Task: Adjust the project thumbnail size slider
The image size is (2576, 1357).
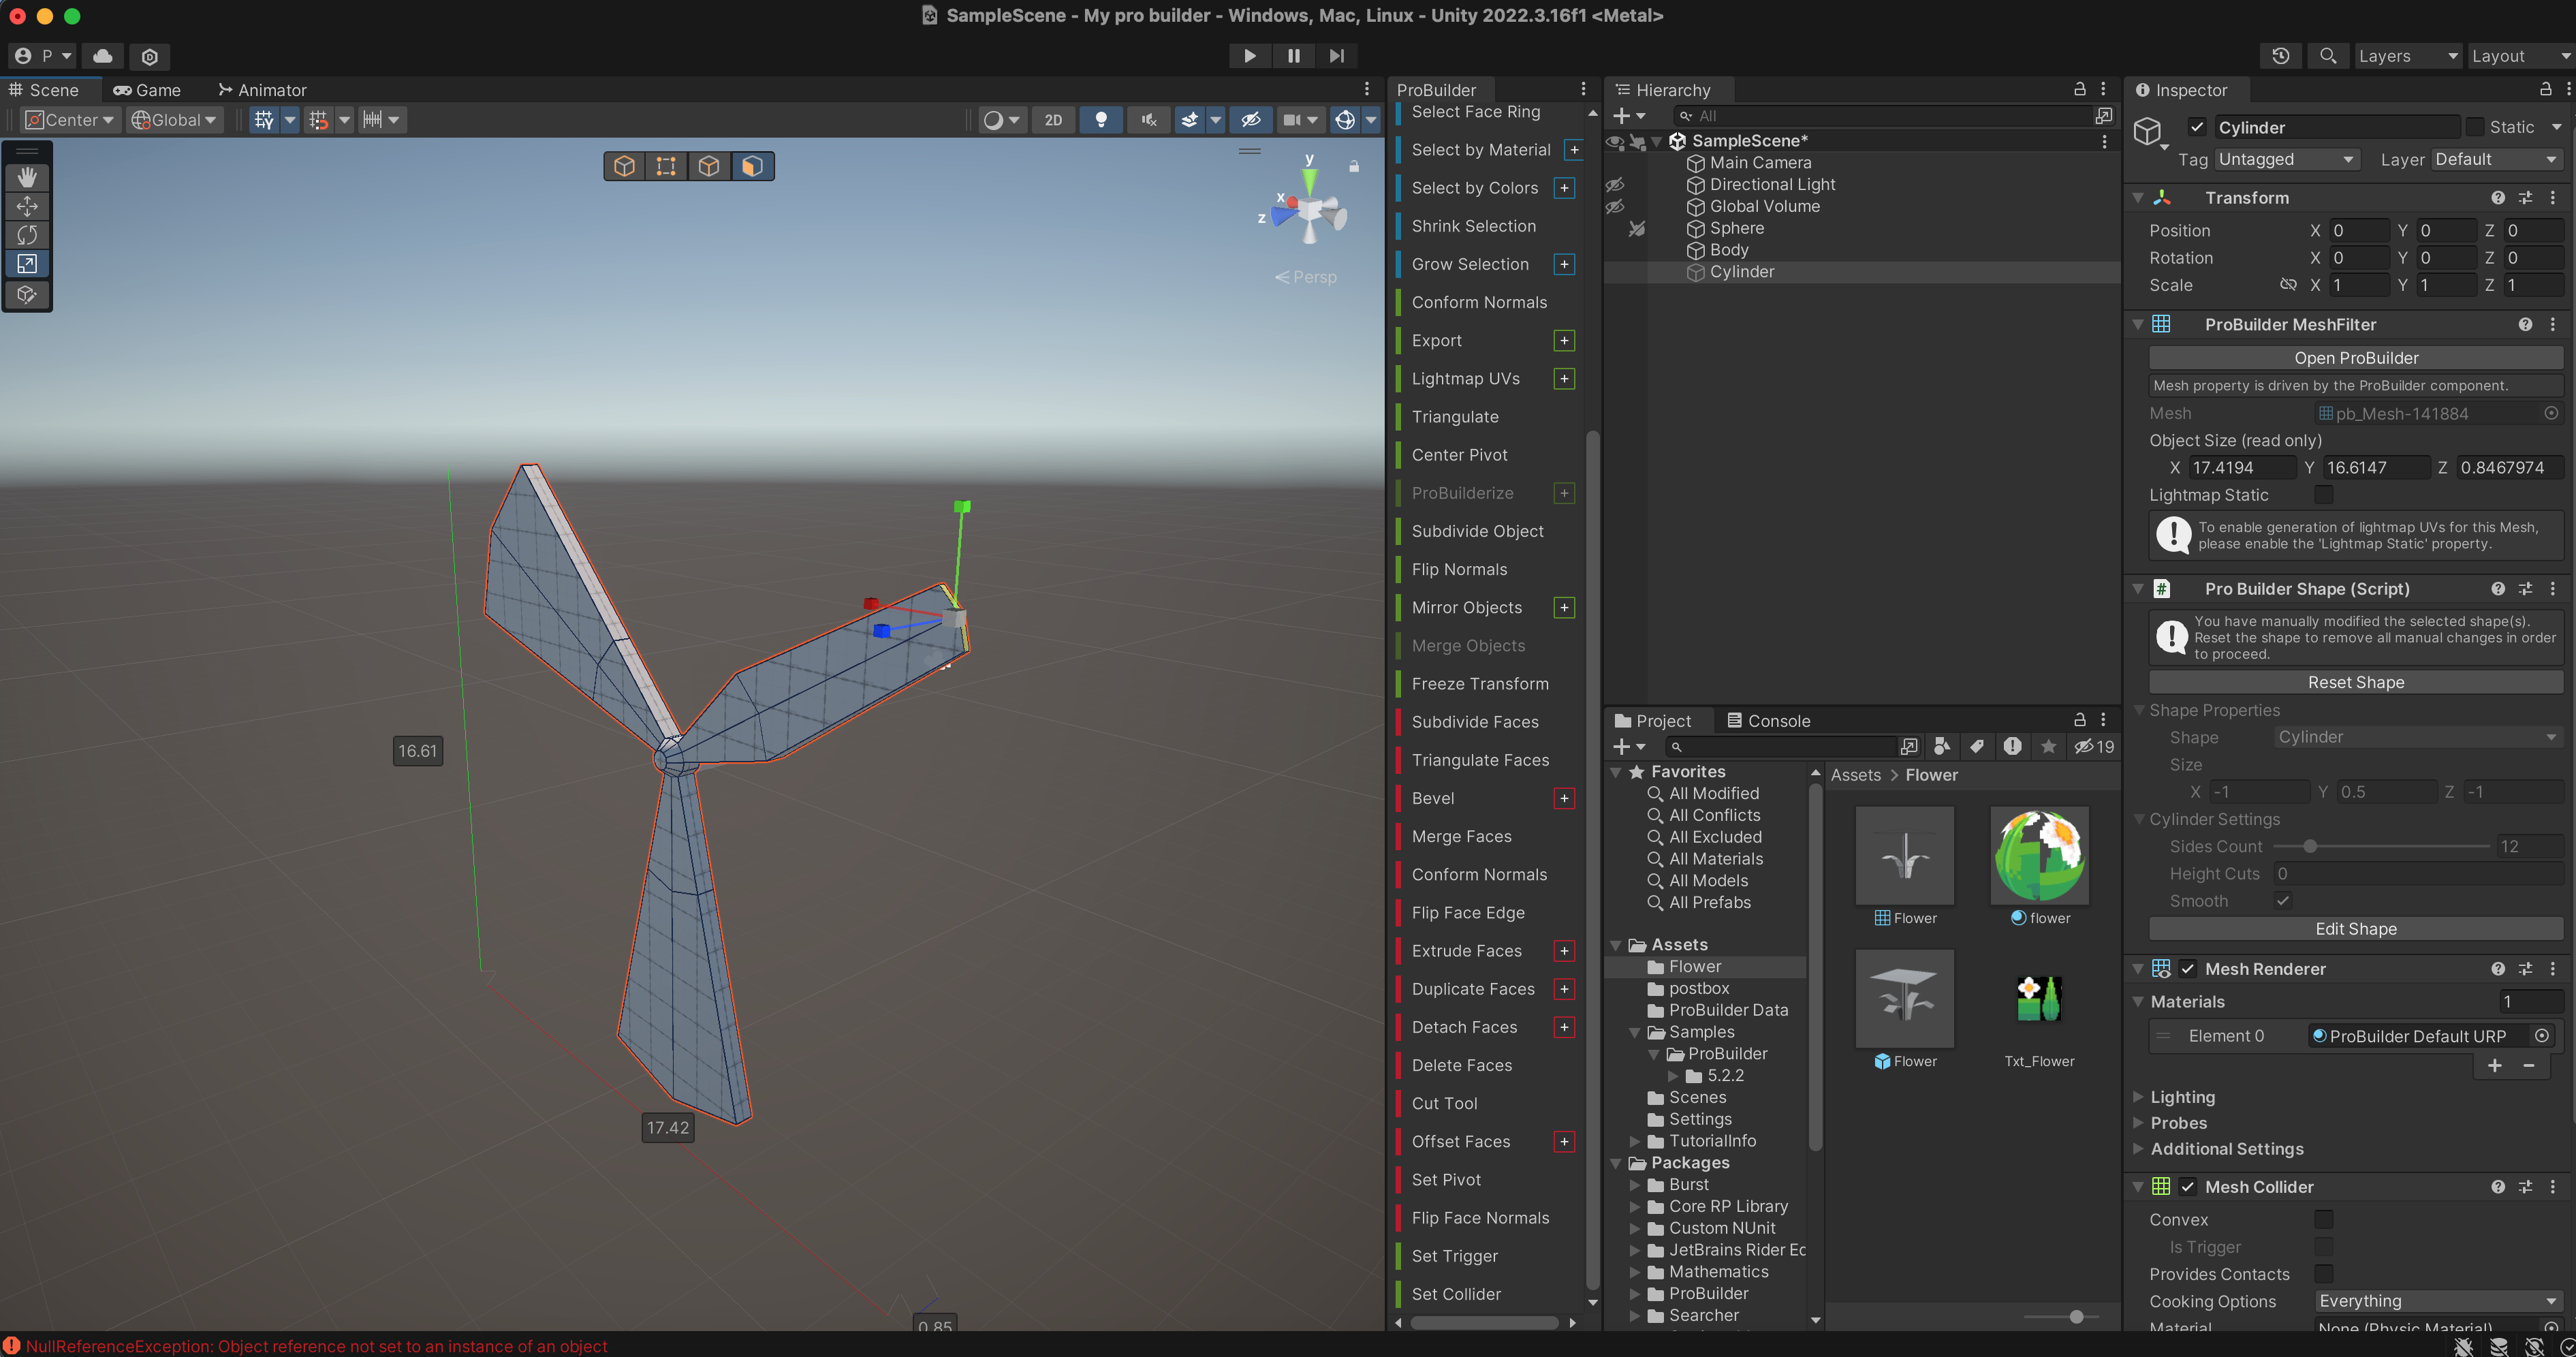Action: coord(2076,1316)
